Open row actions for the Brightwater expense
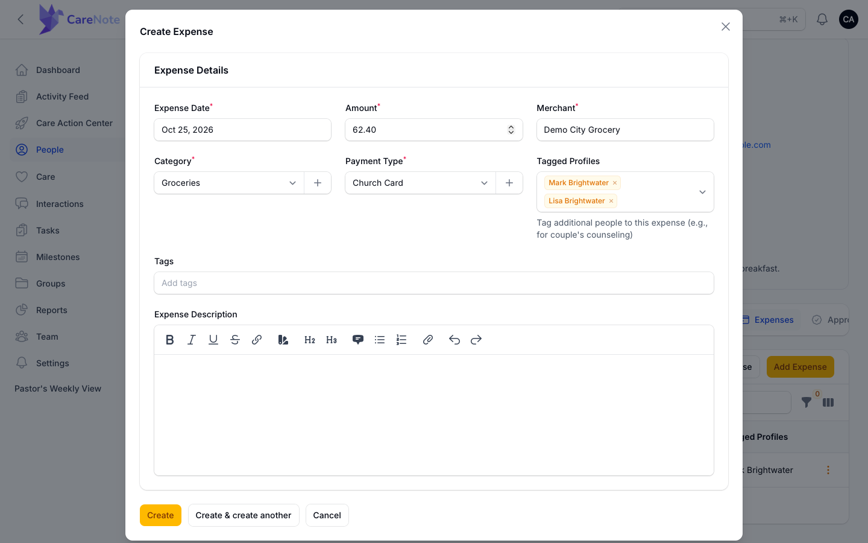This screenshot has height=543, width=868. pos(828,470)
